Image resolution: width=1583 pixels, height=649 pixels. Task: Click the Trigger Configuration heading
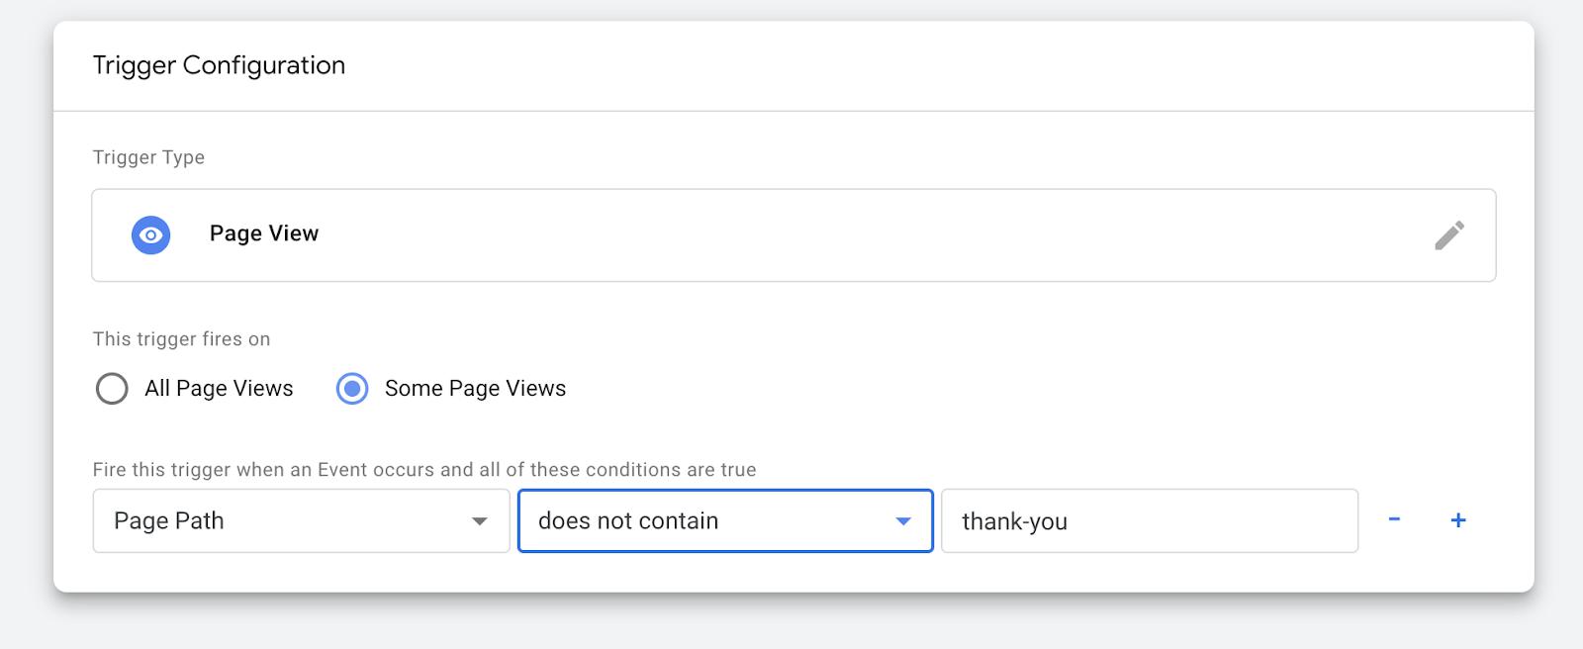(x=219, y=65)
